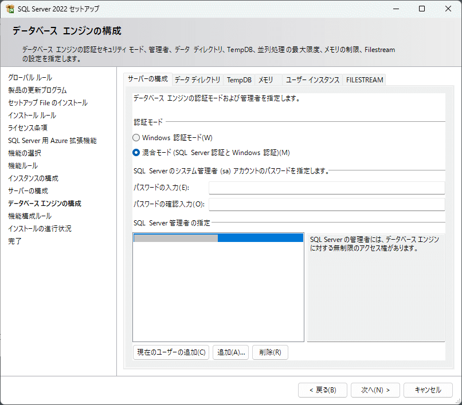Click the キャンセル button
The image size is (462, 405).
click(428, 390)
